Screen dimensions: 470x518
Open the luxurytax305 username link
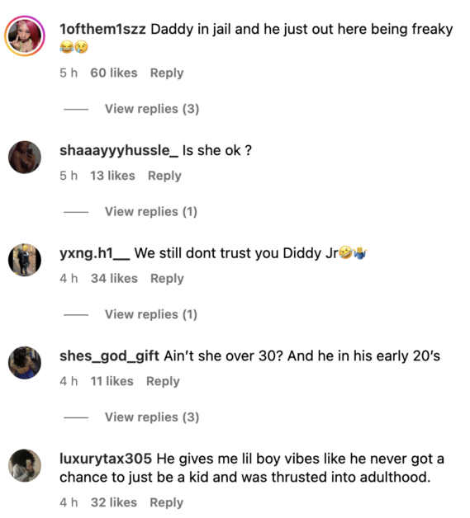(x=106, y=459)
